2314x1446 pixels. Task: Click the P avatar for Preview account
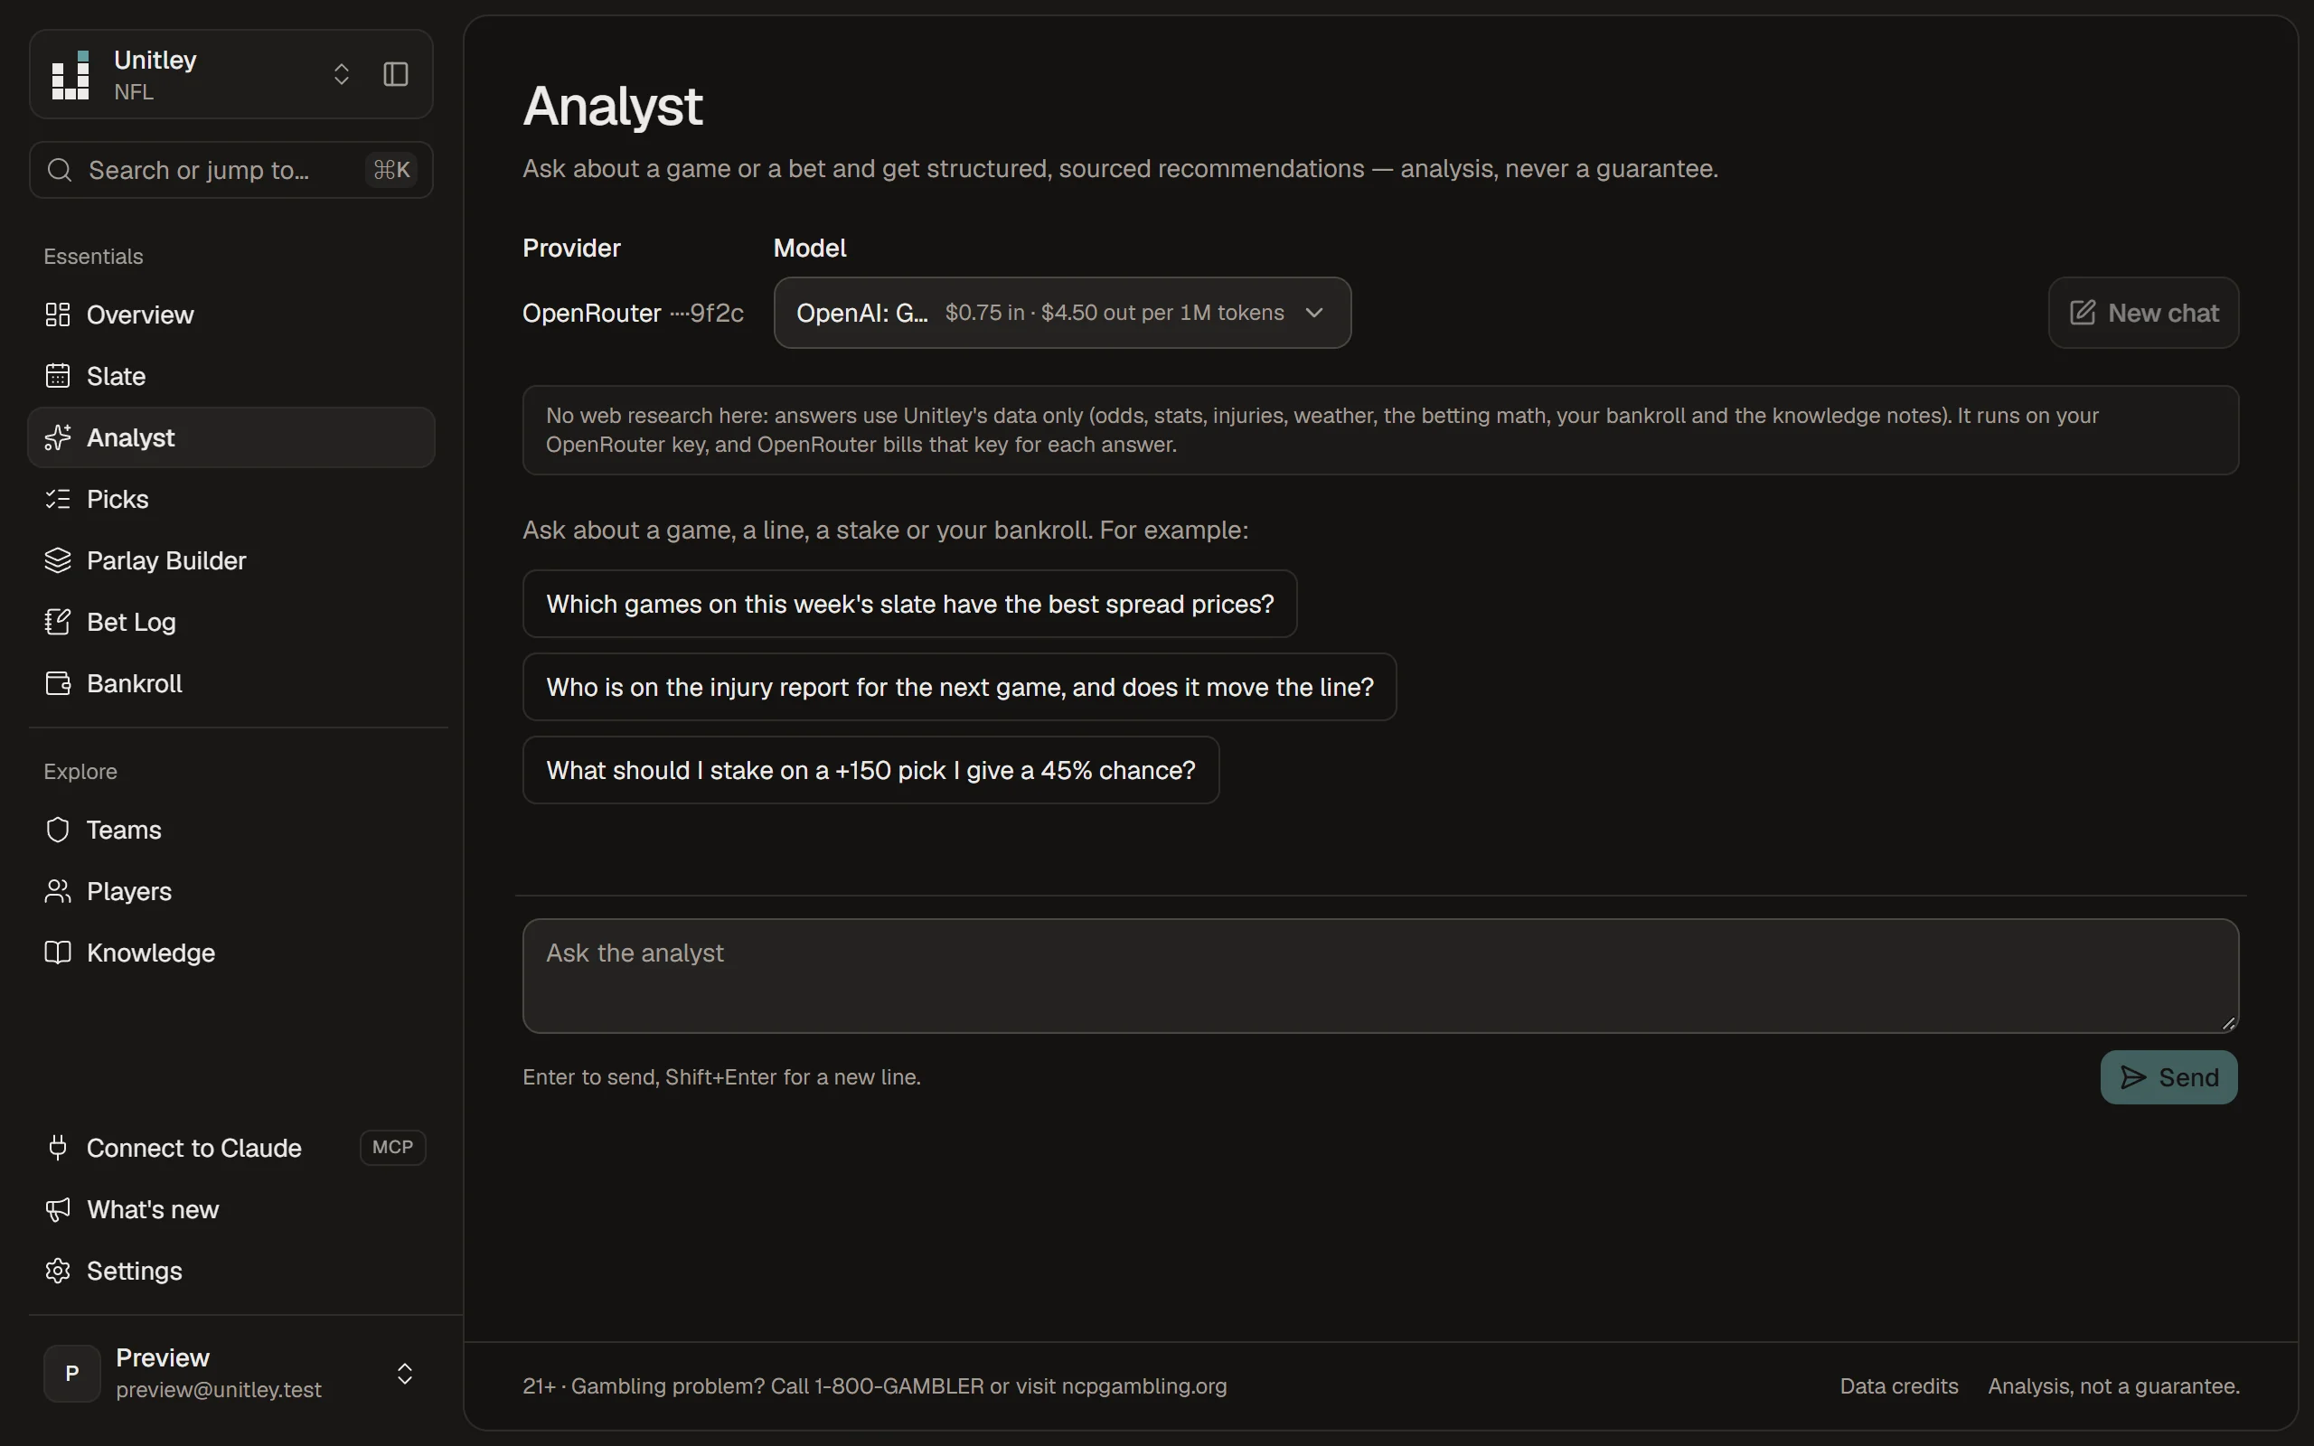coord(71,1374)
